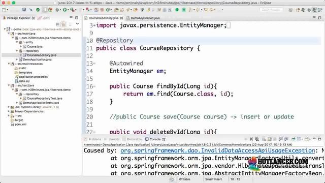
Task: Collapse the src/main/java folder
Action: 9,34
